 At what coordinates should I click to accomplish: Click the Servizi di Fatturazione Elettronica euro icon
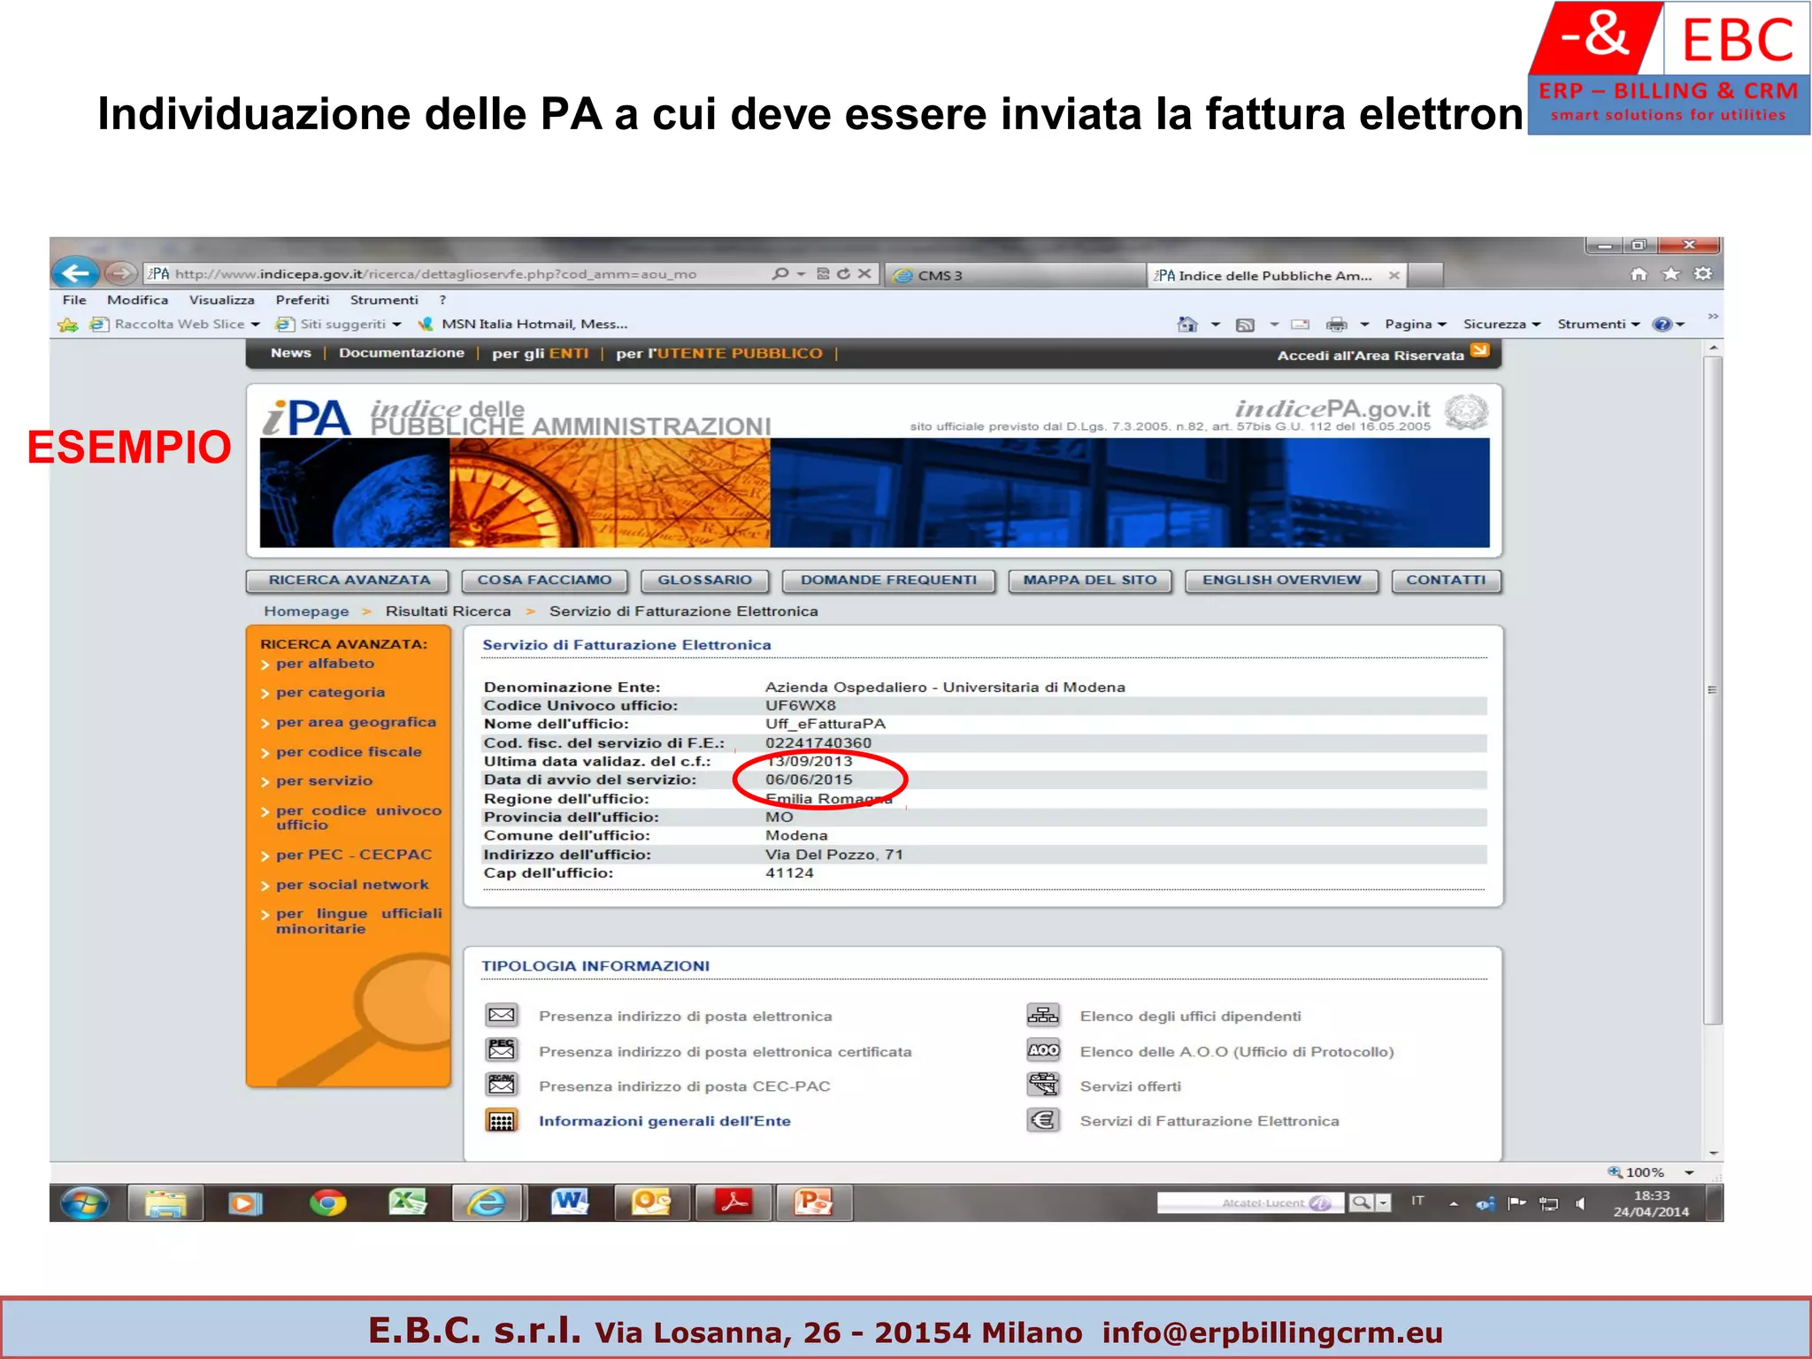click(1043, 1121)
